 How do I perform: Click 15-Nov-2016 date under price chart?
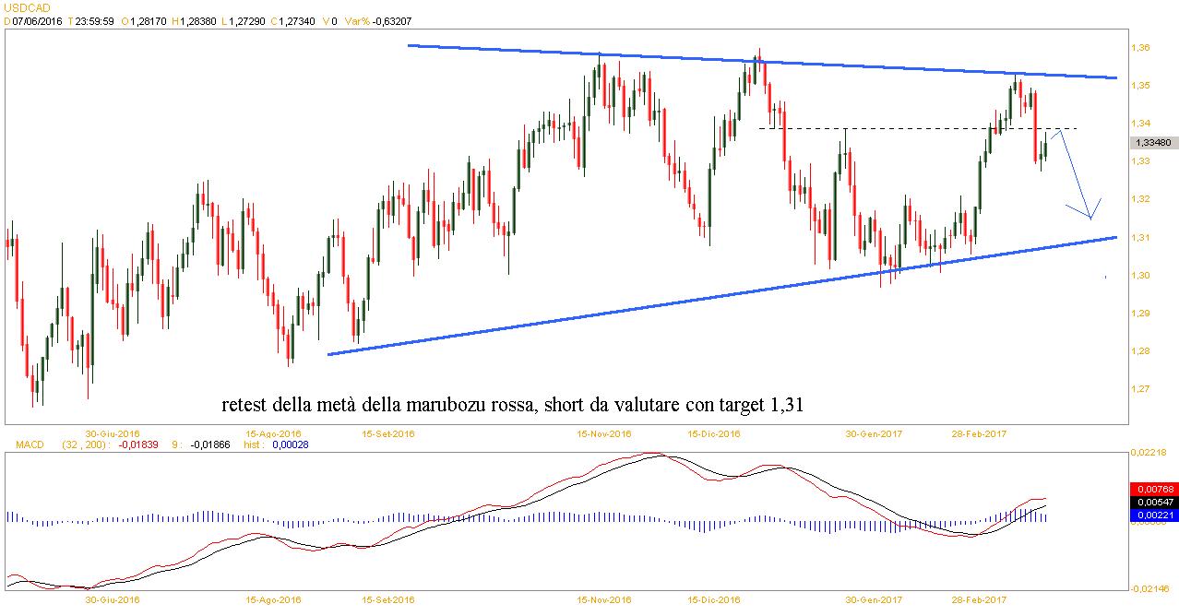click(603, 433)
